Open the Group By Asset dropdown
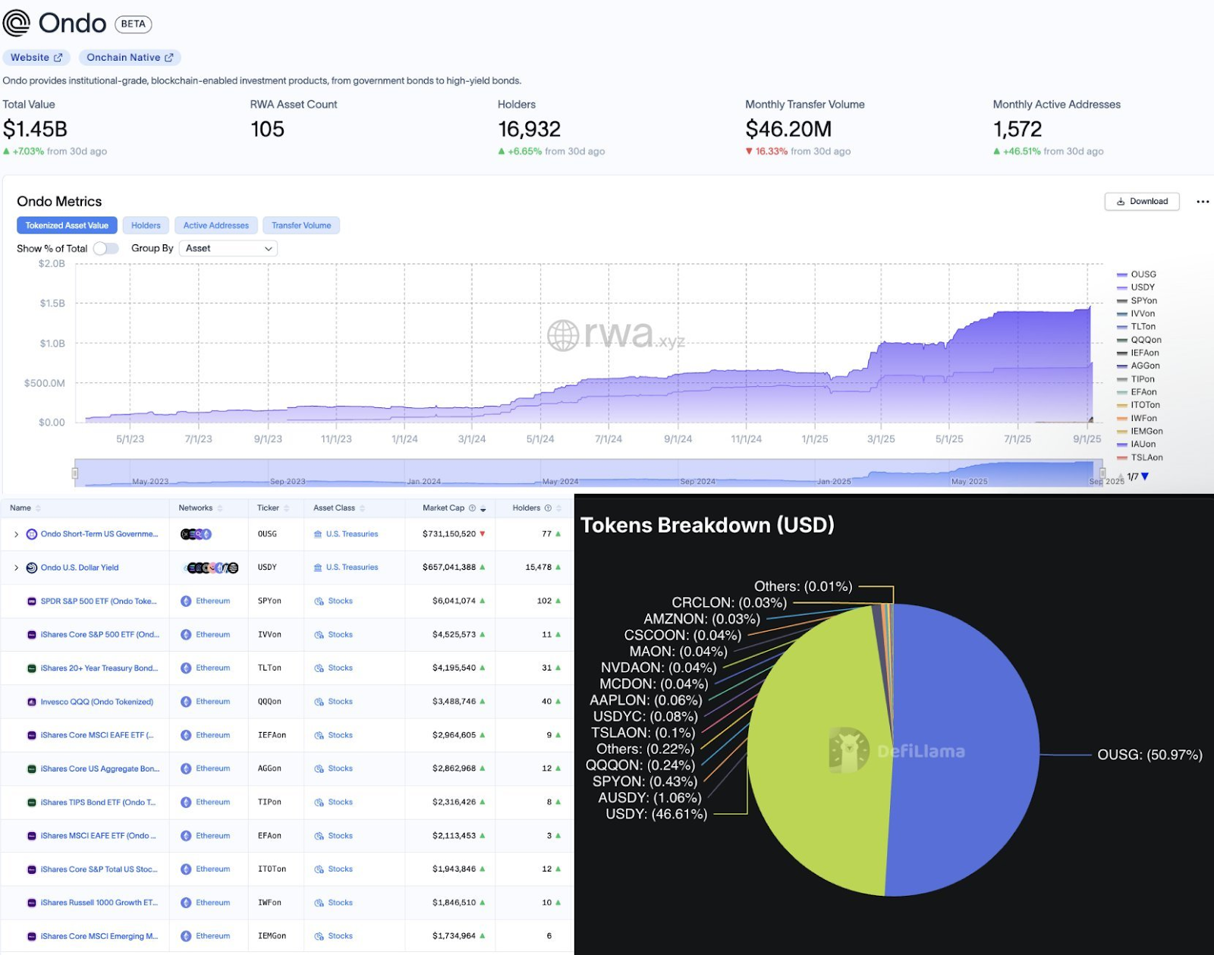The height and width of the screenshot is (955, 1214). tap(228, 248)
